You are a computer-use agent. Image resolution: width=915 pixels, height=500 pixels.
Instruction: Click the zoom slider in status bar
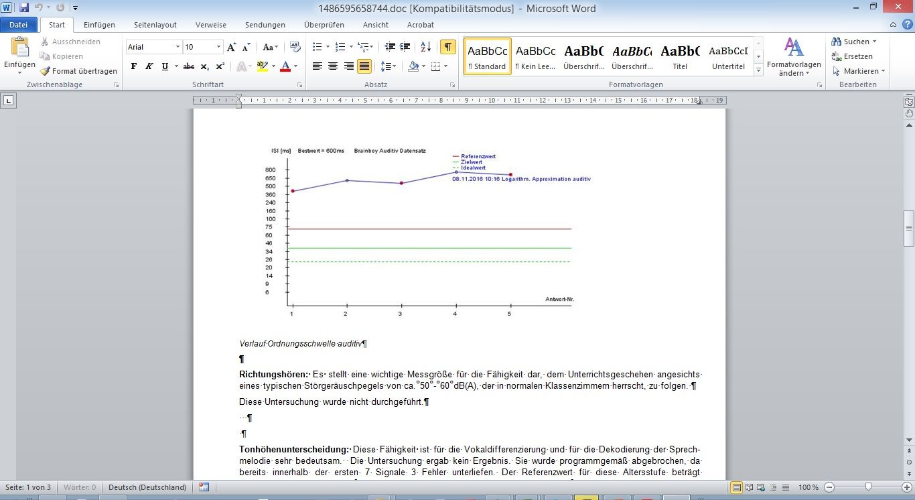[868, 487]
